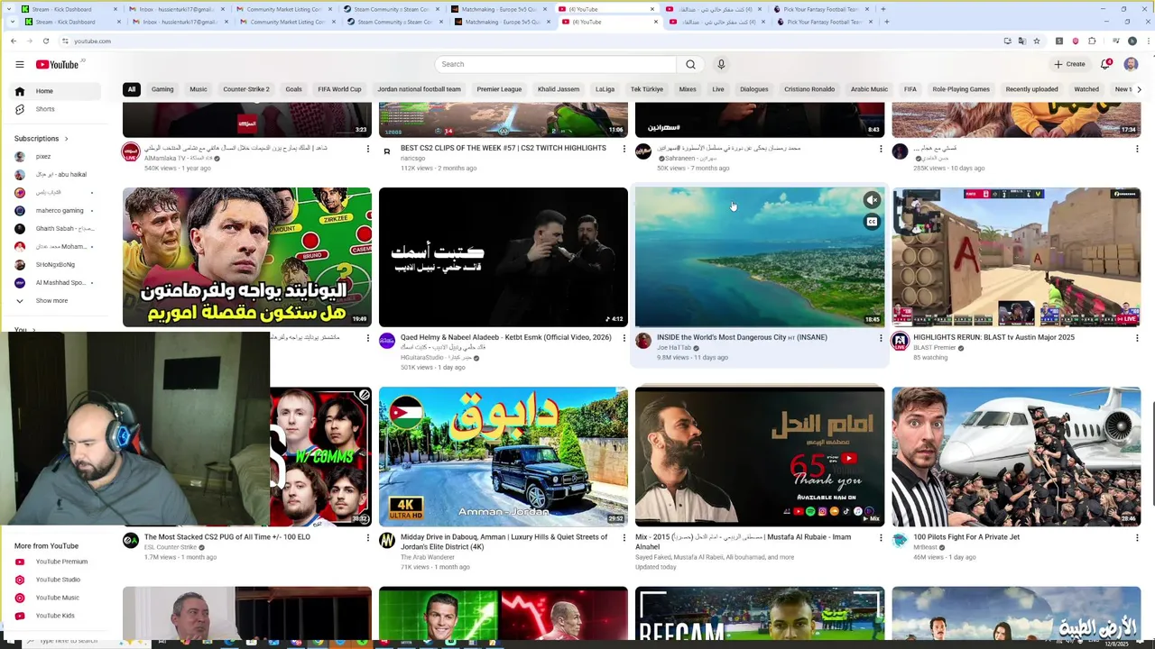Open AlMamlaka TV channel avatar
1155x649 pixels.
(131, 151)
